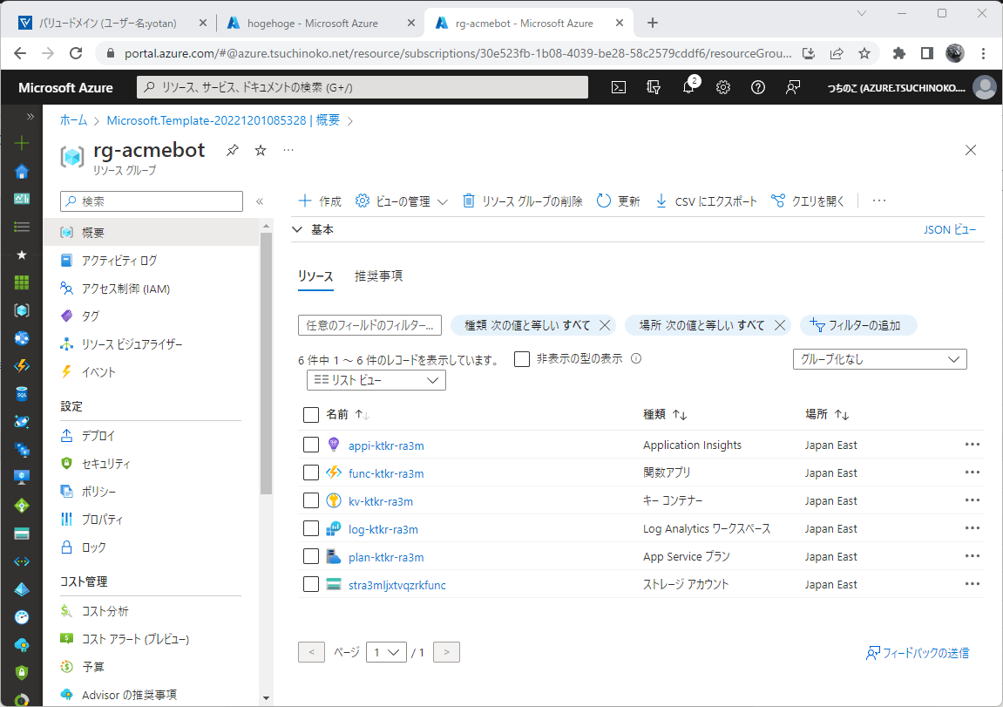Click the green plus create resource sidebar icon
Screen dimensions: 1003x707
[x=22, y=143]
